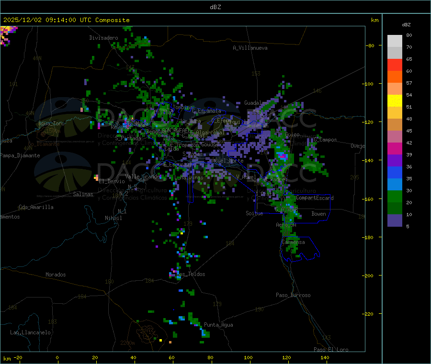Click the 'Goudge' map label
The width and height of the screenshot is (431, 364).
210,144
